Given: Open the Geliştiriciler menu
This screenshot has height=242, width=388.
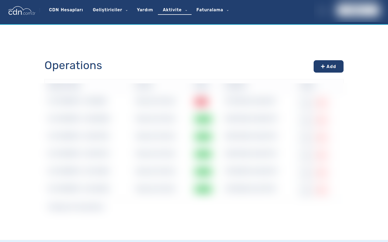Looking at the screenshot, I should 108,10.
